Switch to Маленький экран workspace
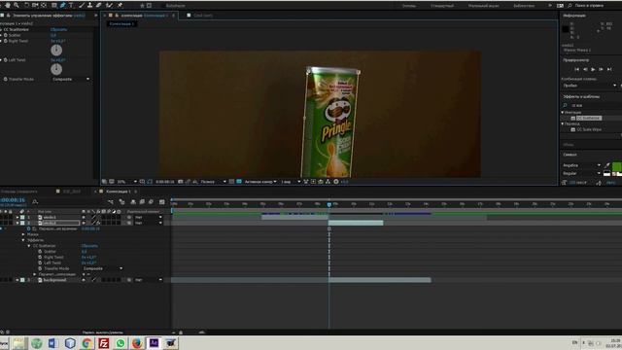 point(483,6)
